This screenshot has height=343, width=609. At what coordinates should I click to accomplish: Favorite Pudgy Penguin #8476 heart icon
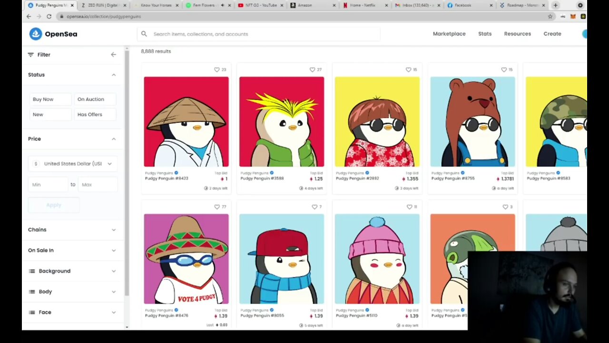pos(217,207)
